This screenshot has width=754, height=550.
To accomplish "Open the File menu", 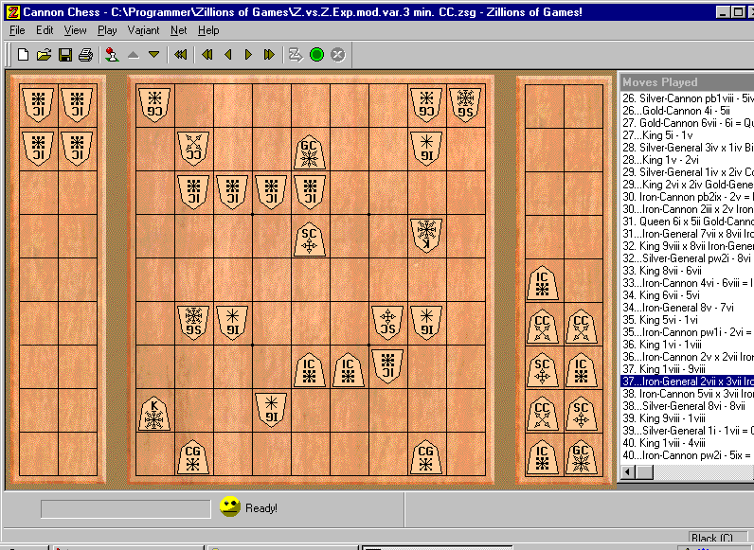I will [x=17, y=30].
